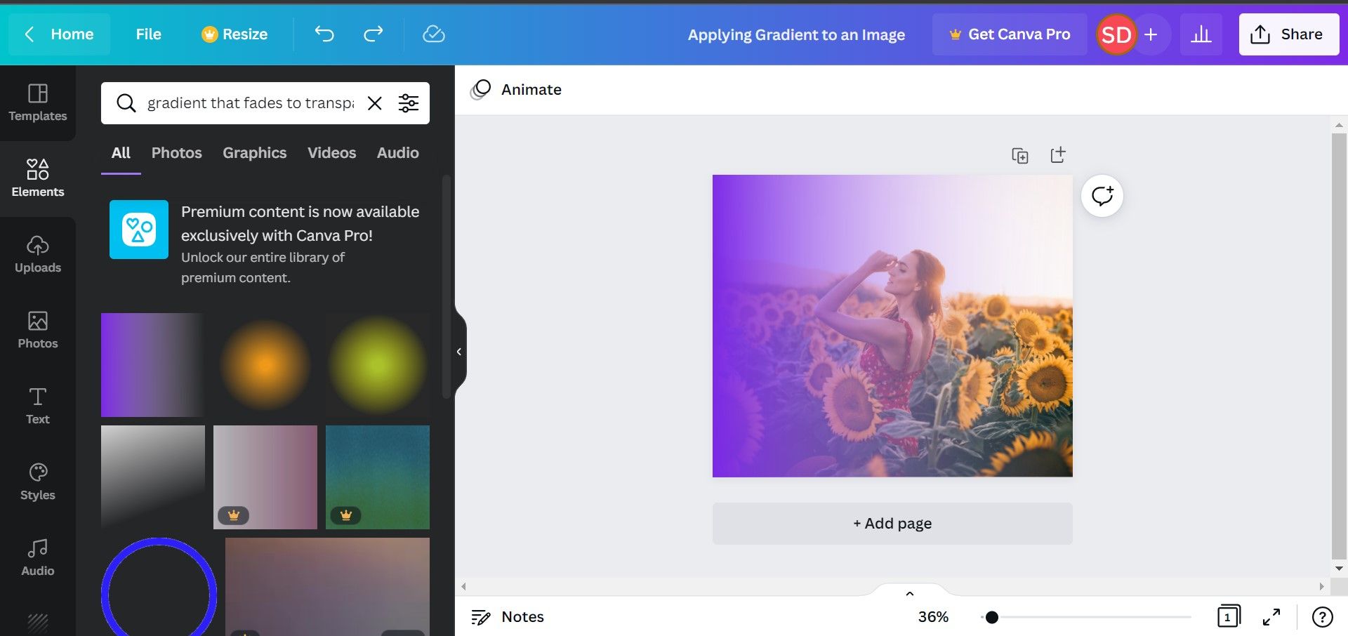The width and height of the screenshot is (1348, 636).
Task: Undo the last action
Action: pos(324,34)
